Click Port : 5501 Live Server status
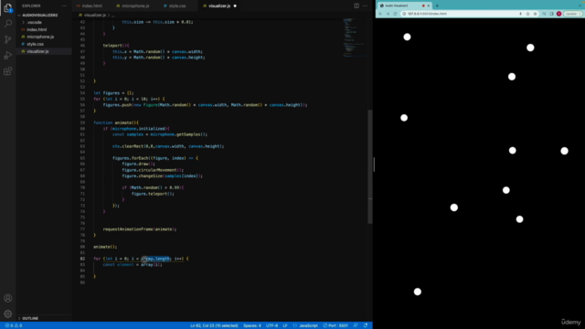The height and width of the screenshot is (329, 585). coord(335,325)
